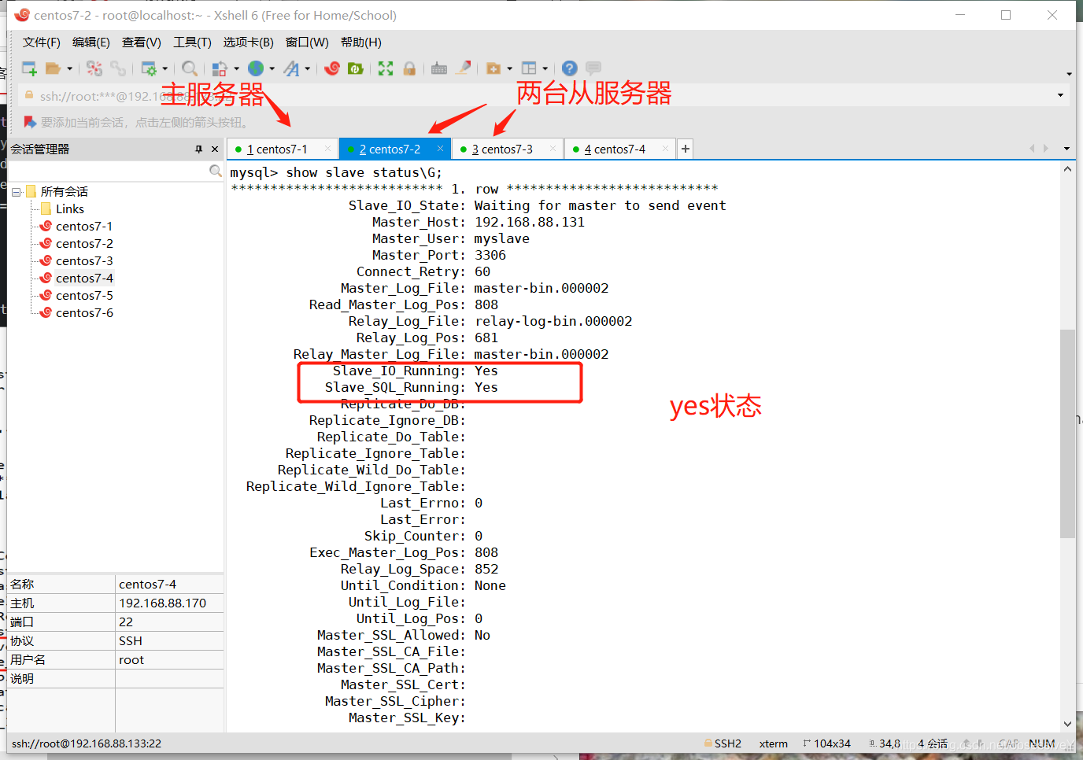This screenshot has height=760, width=1083.
Task: Pin the 会话管理器 panel
Action: pos(198,149)
